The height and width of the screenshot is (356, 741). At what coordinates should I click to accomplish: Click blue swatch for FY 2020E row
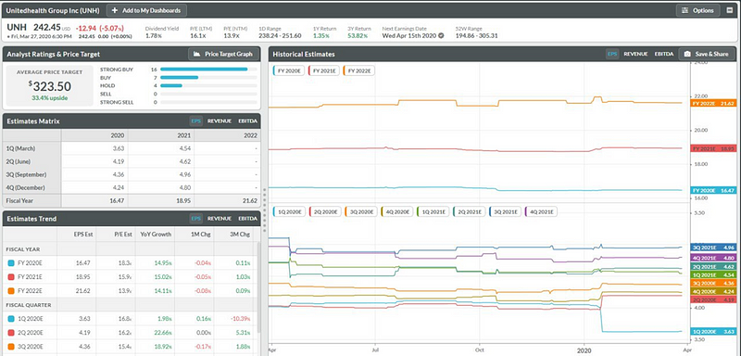(11, 263)
